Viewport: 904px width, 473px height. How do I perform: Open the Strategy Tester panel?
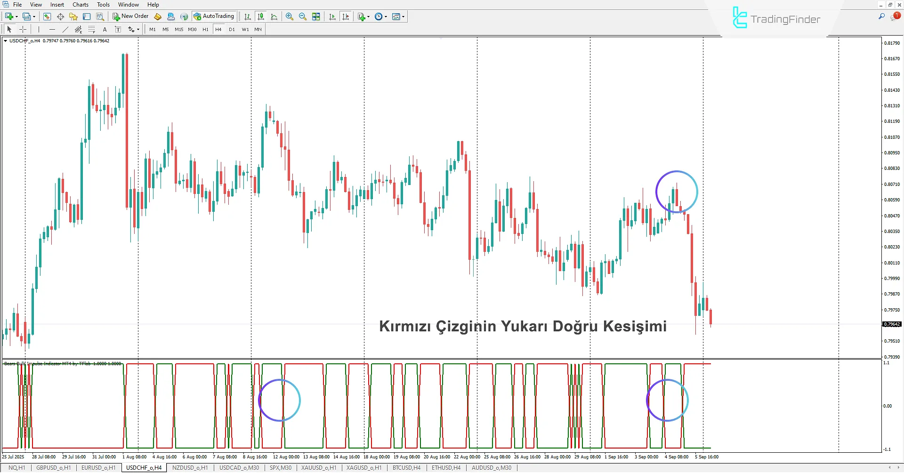coord(100,16)
